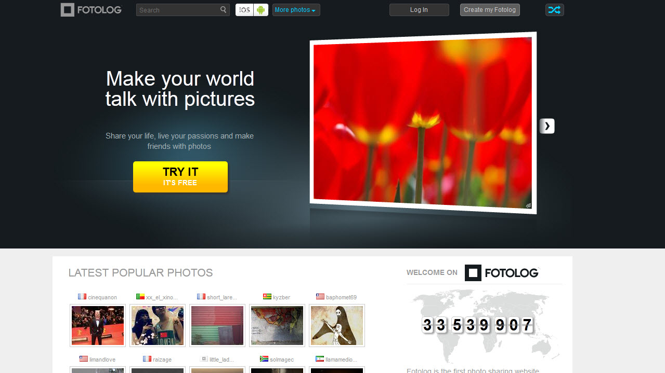Open the baphomet69 skeleton drawing thumbnail
This screenshot has height=373, width=665.
[337, 325]
